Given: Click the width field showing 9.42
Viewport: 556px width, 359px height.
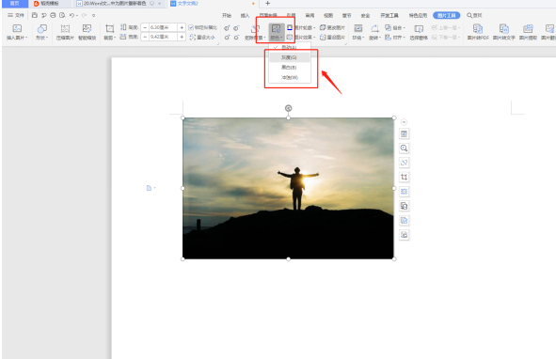Looking at the screenshot, I should pyautogui.click(x=163, y=37).
